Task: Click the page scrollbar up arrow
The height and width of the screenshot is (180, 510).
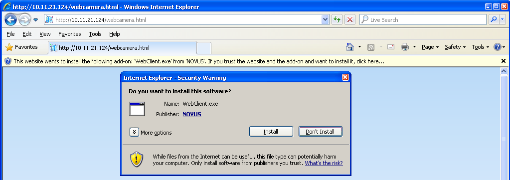Action: 504,71
